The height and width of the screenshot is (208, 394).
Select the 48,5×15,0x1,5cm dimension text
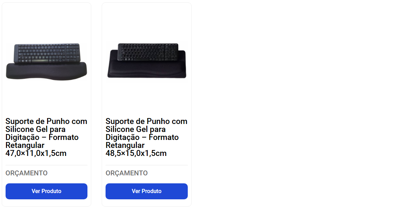tap(136, 153)
